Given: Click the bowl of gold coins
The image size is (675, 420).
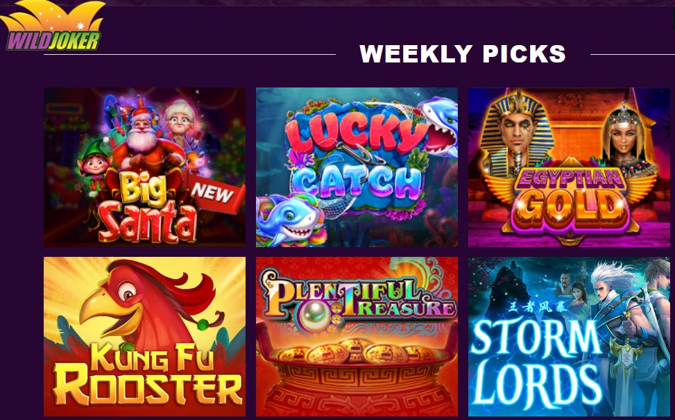Looking at the screenshot, I should point(357,366).
